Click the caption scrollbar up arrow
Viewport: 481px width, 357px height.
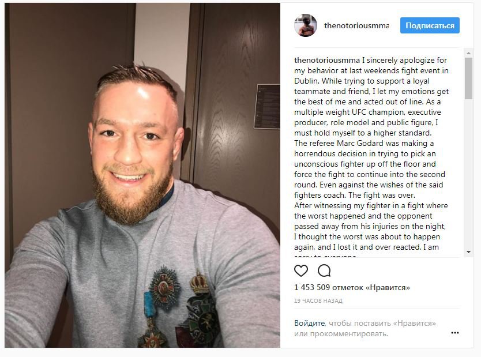coord(468,52)
